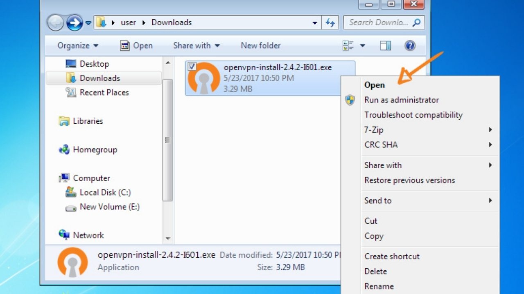Screen dimensions: 524x294
Task: Toggle checkbox on openvpn-install-2.4.2-I601.exe file
Action: [x=192, y=67]
